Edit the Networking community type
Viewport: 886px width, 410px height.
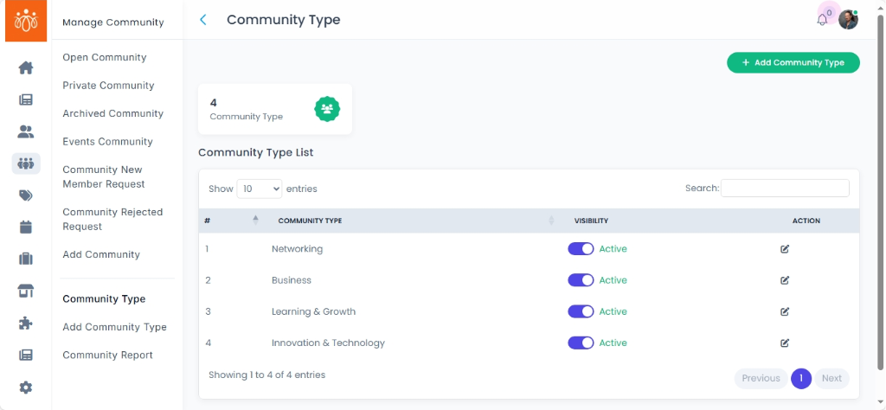click(785, 249)
